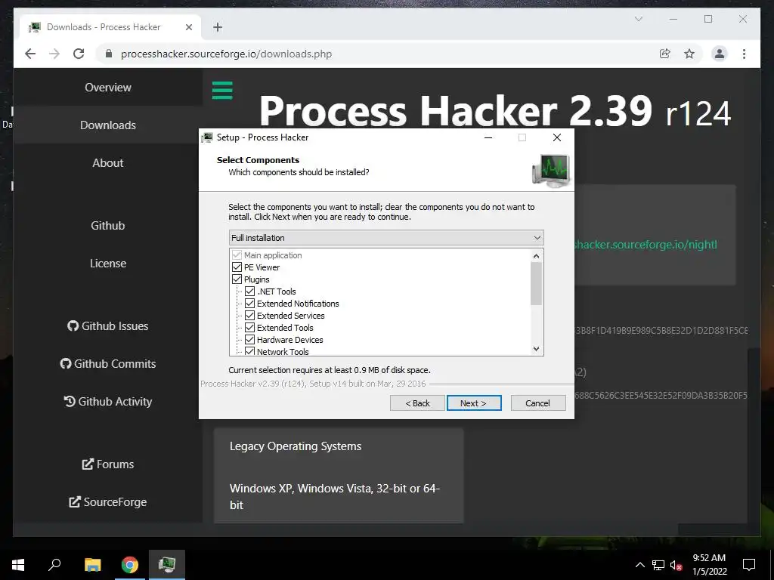
Task: Open notification center icon
Action: click(749, 565)
